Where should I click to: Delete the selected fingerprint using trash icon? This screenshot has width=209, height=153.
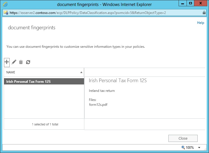tap(21, 62)
